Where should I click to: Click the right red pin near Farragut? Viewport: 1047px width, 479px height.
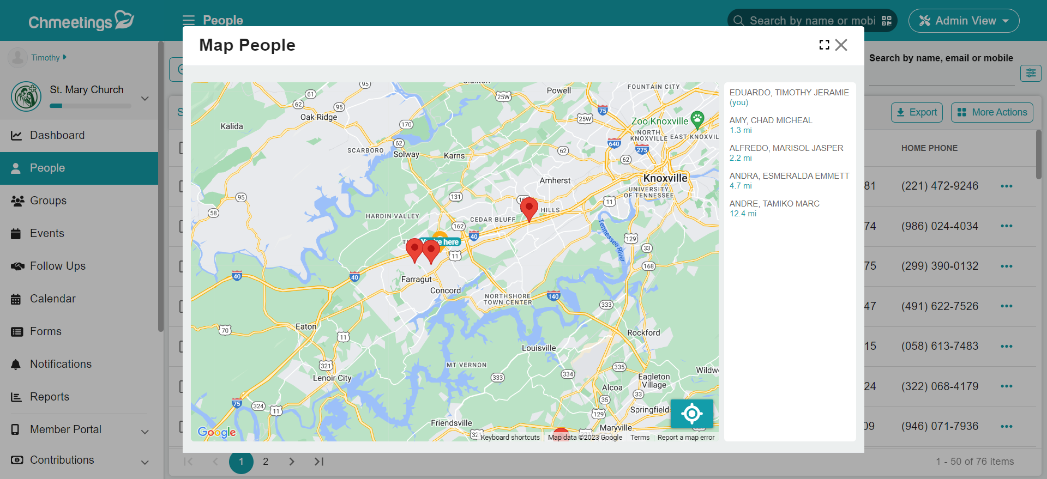[x=431, y=252]
